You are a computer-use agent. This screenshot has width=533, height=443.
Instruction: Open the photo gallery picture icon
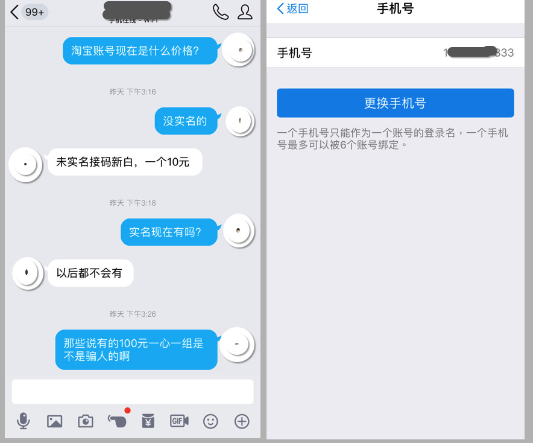point(54,421)
